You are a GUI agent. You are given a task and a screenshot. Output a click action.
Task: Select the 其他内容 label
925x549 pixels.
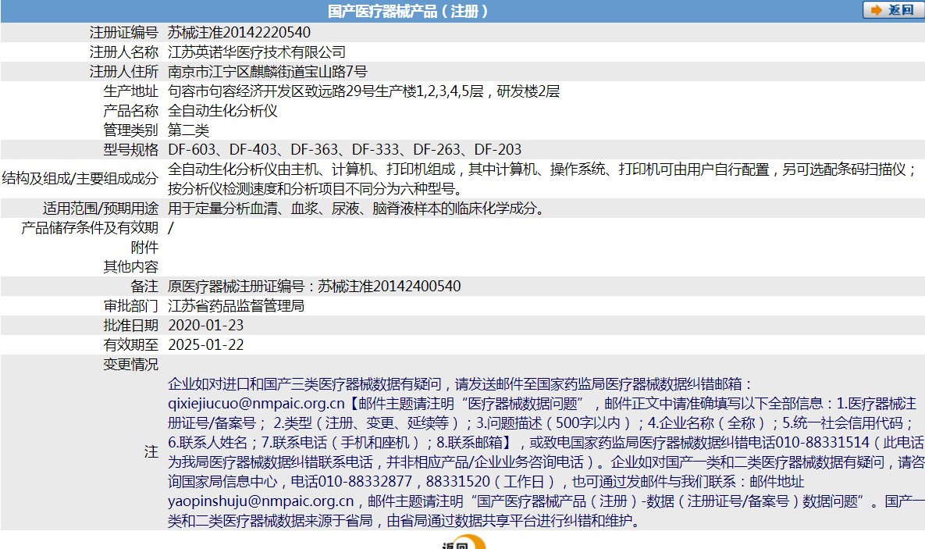(x=131, y=266)
